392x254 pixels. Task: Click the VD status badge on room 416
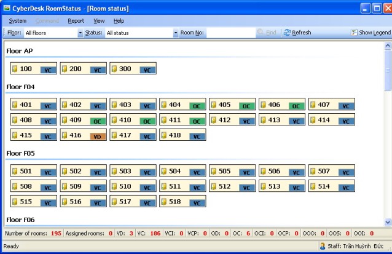tap(97, 136)
